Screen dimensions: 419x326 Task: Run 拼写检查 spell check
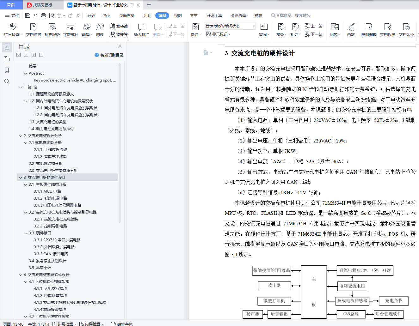pyautogui.click(x=13, y=30)
